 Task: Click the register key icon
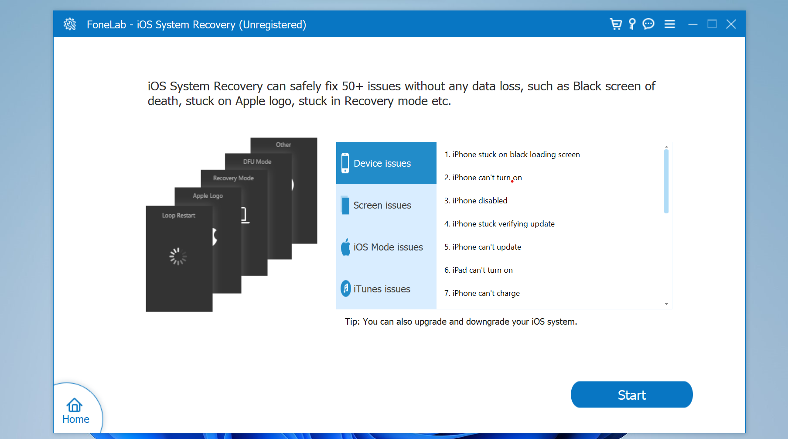click(x=632, y=24)
